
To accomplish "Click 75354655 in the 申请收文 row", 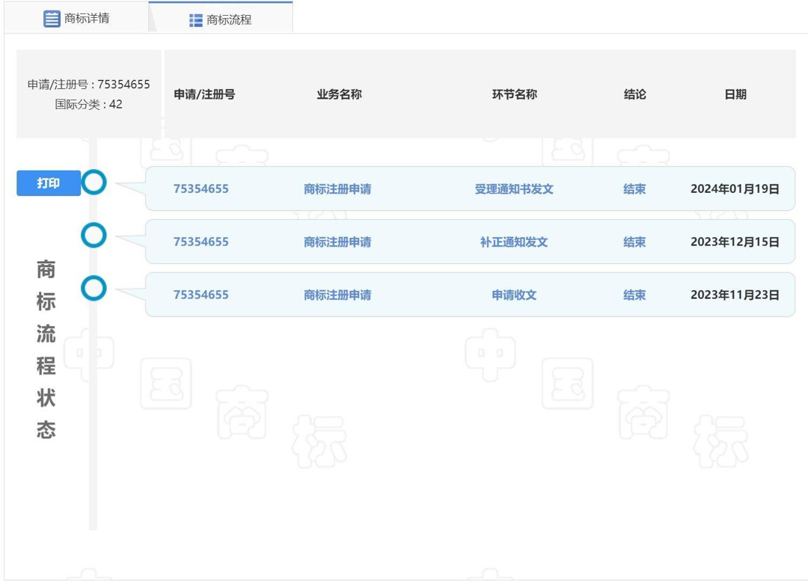I will [201, 295].
